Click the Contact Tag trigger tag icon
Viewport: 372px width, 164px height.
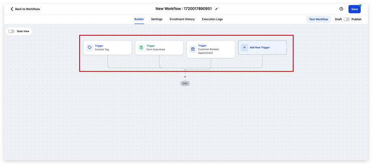89,47
